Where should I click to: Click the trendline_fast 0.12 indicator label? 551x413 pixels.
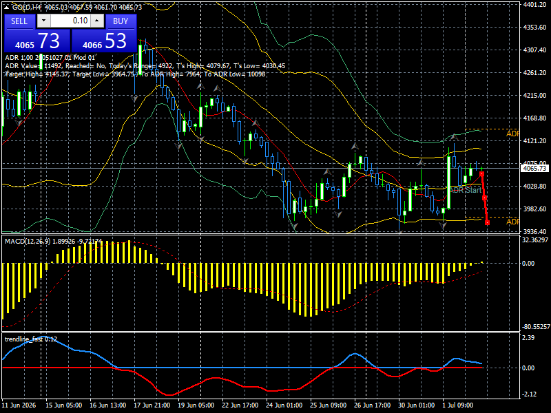(x=31, y=339)
